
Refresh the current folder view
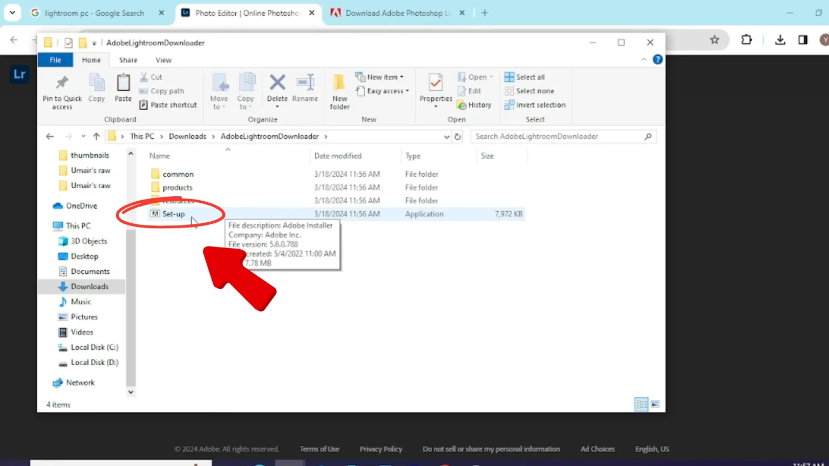[458, 137]
